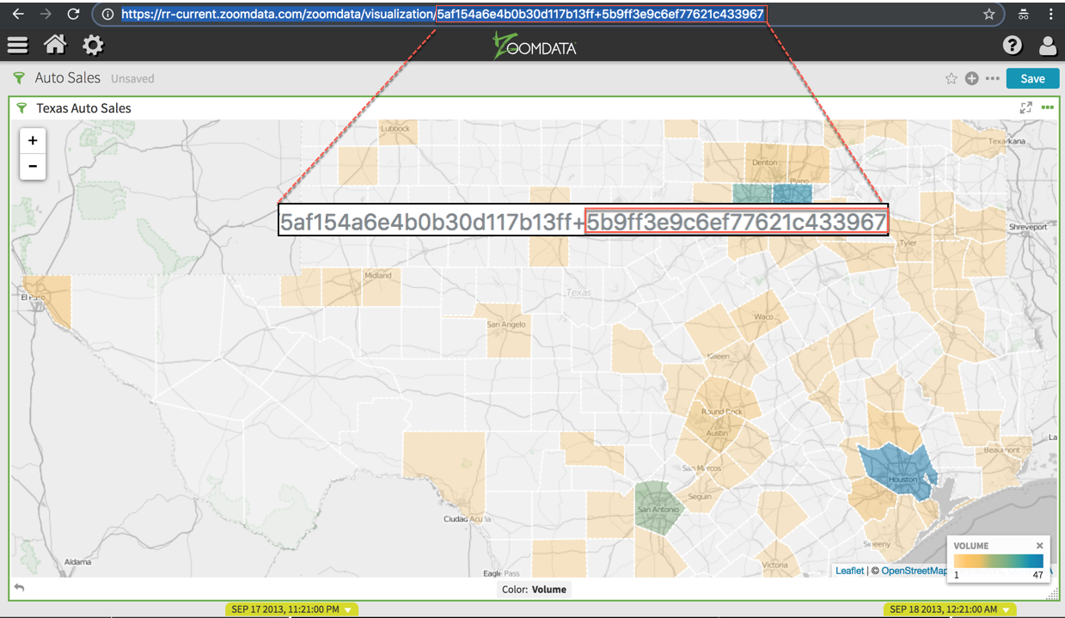Click the Volume color gradient bar
Image resolution: width=1065 pixels, height=618 pixels.
(x=998, y=561)
